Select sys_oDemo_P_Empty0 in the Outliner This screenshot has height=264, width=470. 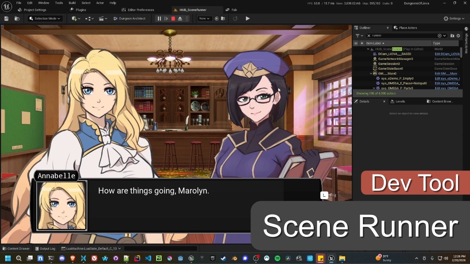point(397,78)
